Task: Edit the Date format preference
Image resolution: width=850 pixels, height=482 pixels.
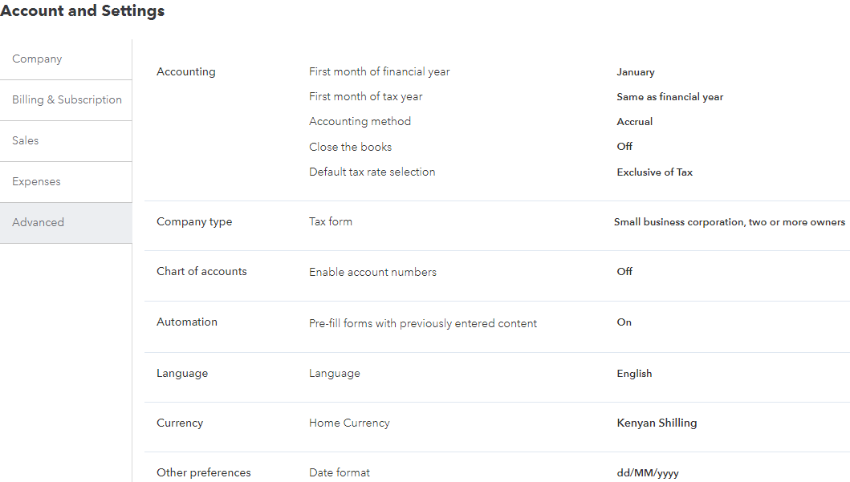Action: point(339,473)
